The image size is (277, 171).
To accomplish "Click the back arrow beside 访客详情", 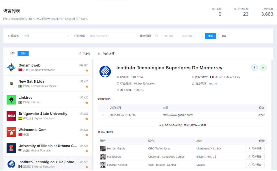I will tap(99, 54).
